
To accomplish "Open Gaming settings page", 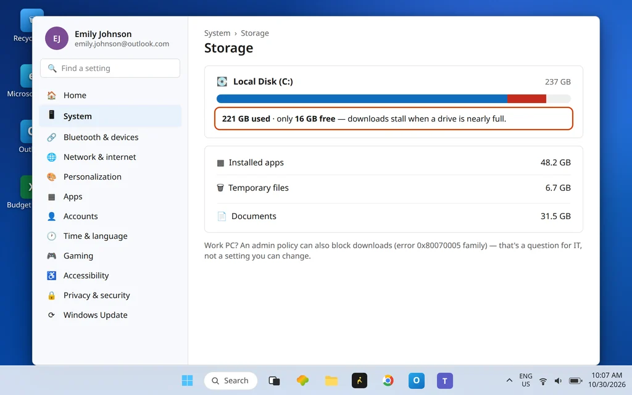I will coord(110,256).
